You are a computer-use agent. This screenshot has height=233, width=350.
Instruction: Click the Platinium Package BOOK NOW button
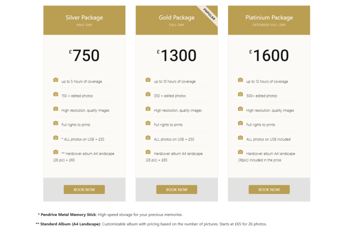tap(269, 190)
